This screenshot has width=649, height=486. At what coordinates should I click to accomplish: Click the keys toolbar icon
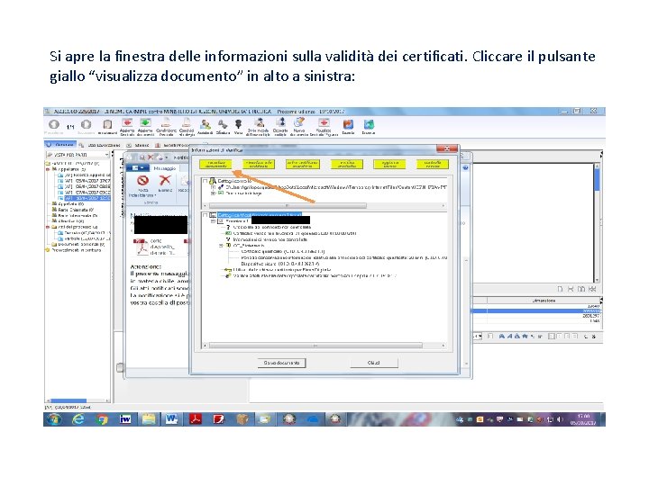coord(223,124)
